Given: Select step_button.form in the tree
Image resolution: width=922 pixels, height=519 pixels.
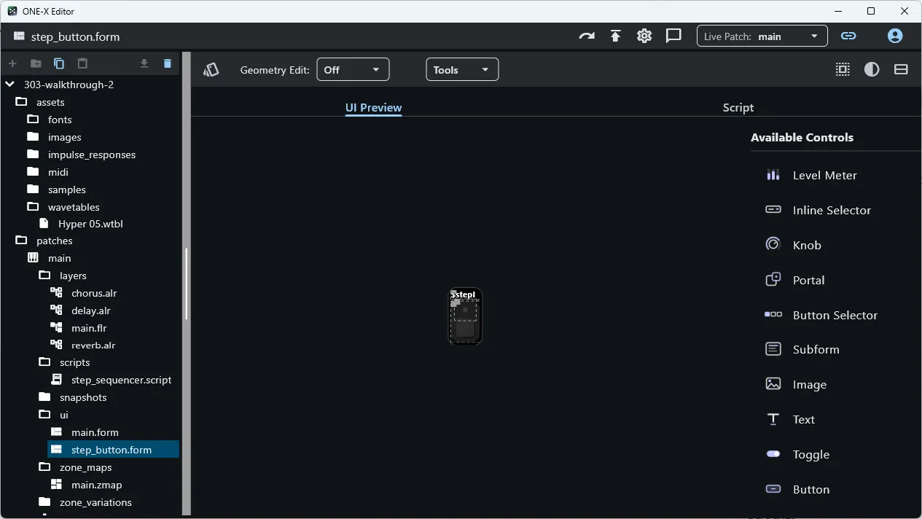Looking at the screenshot, I should coord(113,450).
